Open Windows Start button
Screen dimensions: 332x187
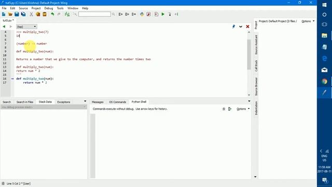coord(324,5)
